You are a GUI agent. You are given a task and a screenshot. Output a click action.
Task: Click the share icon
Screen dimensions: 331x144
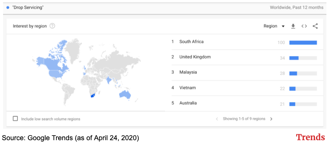315,26
